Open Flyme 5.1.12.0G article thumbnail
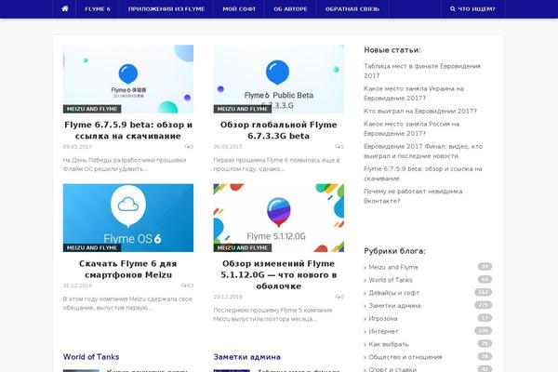 (279, 218)
